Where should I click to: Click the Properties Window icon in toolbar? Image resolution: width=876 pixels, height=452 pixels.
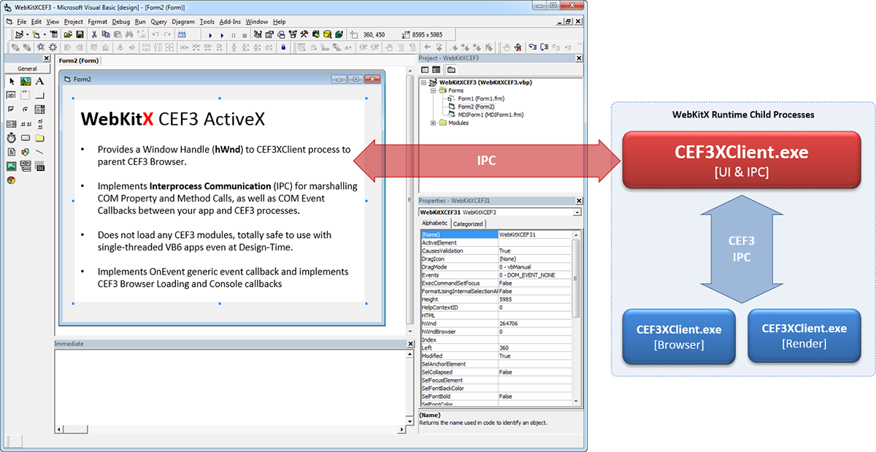click(269, 34)
